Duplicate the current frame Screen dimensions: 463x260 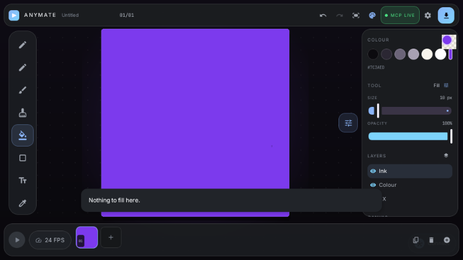(415, 240)
